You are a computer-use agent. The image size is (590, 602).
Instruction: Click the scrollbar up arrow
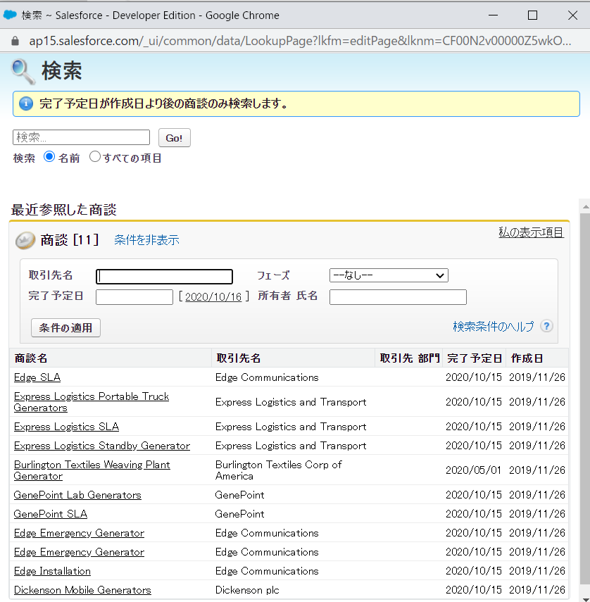click(x=585, y=206)
